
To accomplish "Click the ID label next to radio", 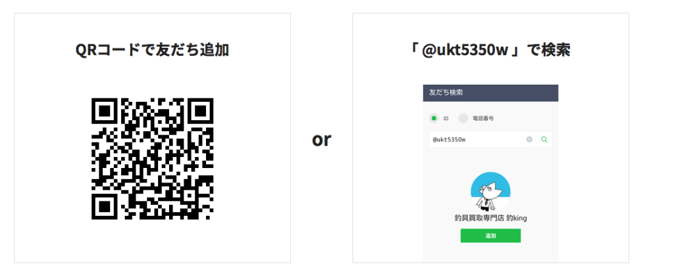I will click(x=446, y=118).
